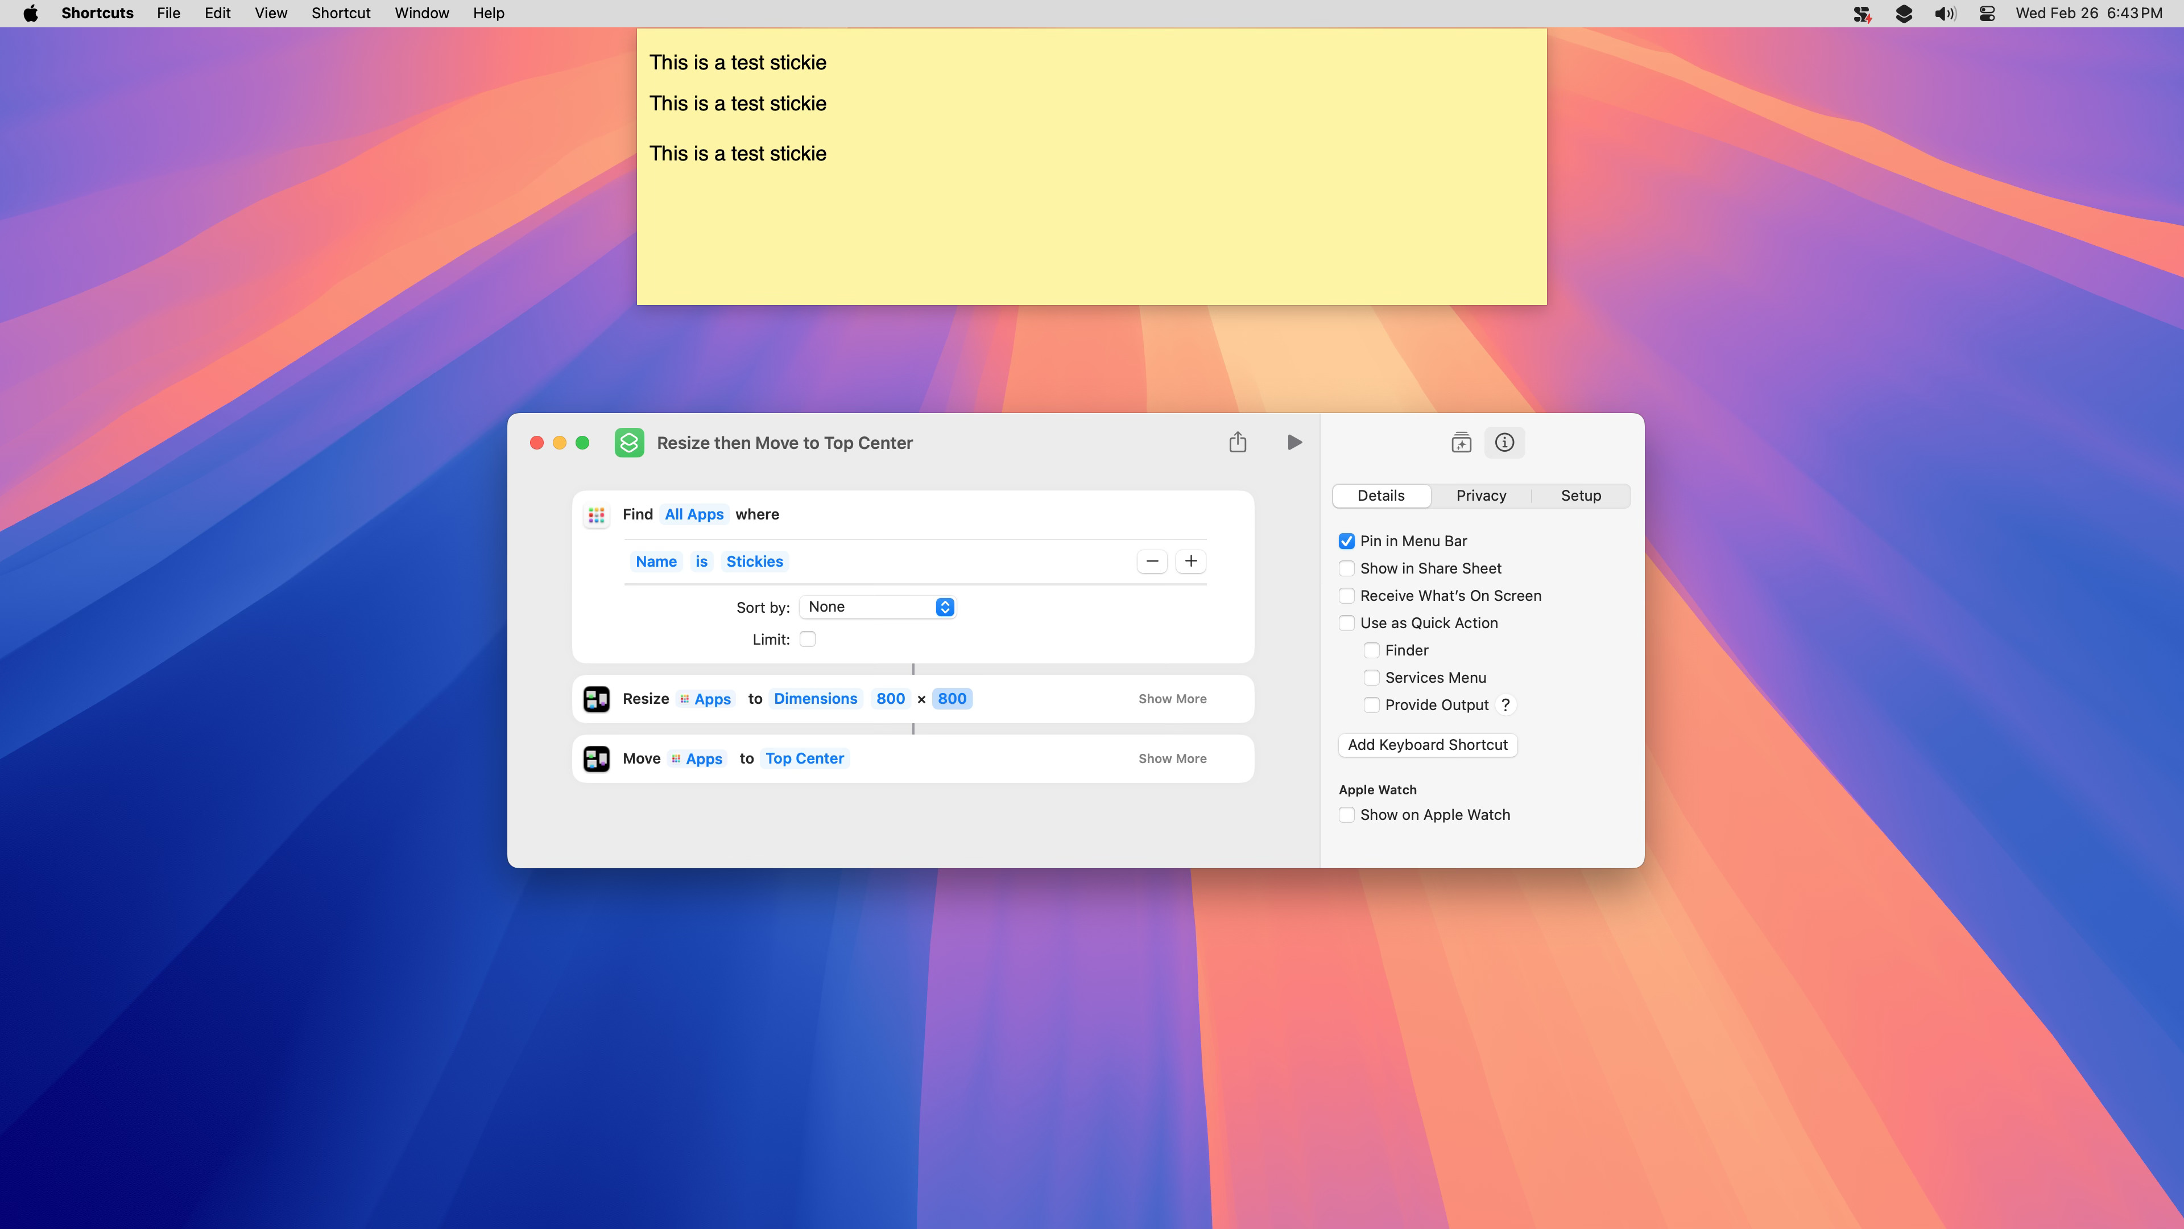Click the Shortcuts layers menu bar icon
Image resolution: width=2184 pixels, height=1229 pixels.
click(1904, 13)
